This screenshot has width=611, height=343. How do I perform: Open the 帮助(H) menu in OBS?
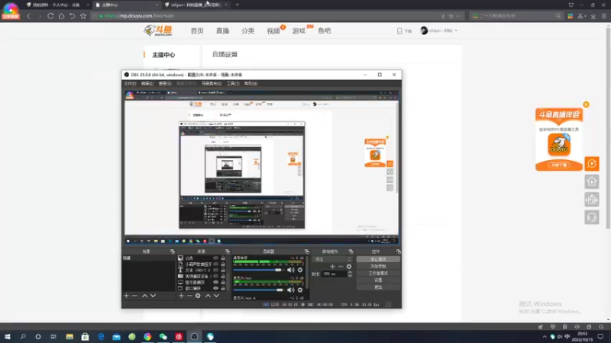(251, 84)
